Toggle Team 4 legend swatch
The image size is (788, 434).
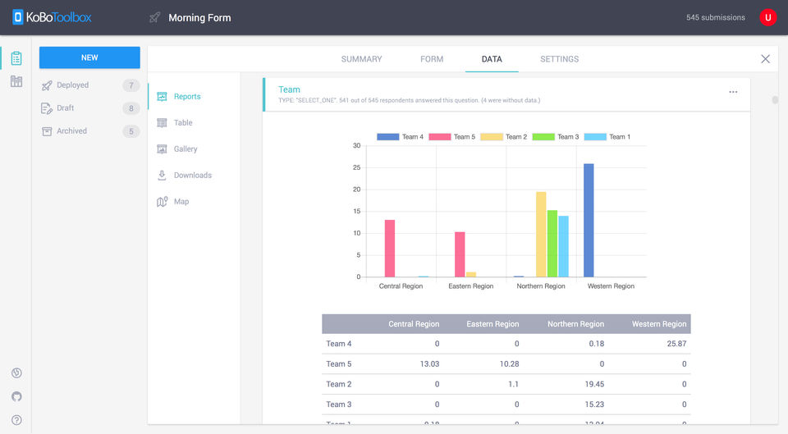tap(387, 137)
